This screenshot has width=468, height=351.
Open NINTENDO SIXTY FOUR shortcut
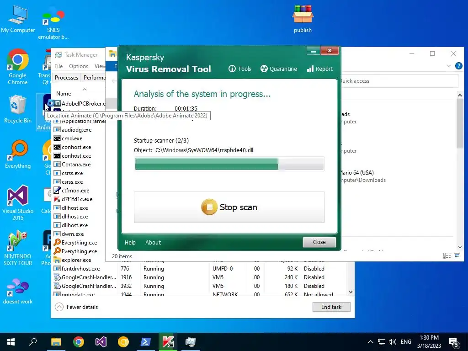tap(18, 248)
